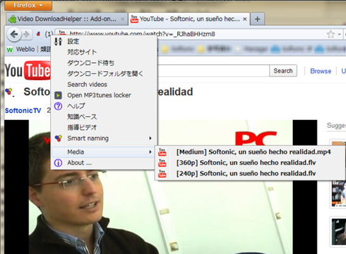This screenshot has height=254, width=346.
Task: Select Search videos in the menu
Action: (x=103, y=84)
